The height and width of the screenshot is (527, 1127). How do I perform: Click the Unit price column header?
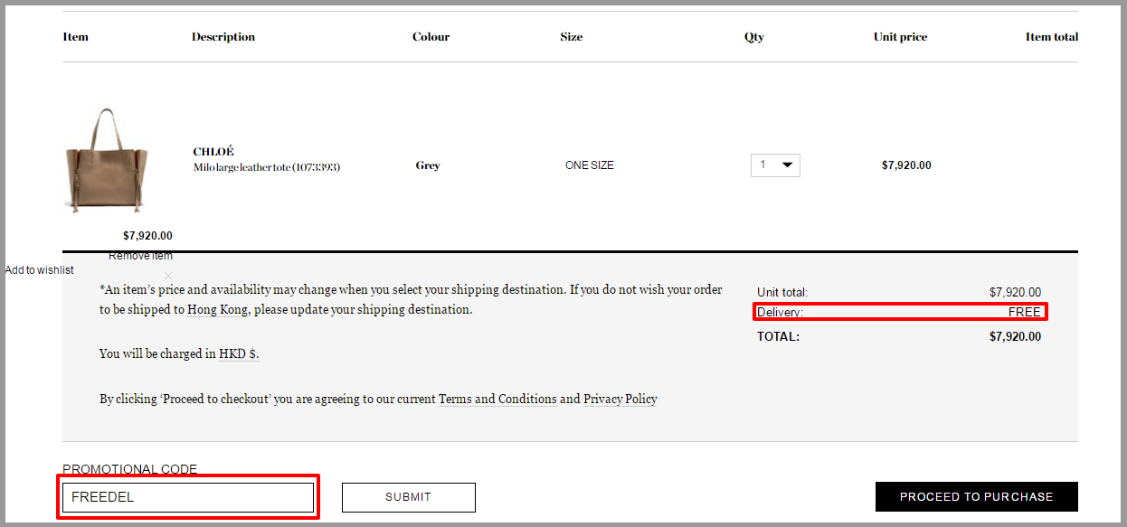point(901,37)
